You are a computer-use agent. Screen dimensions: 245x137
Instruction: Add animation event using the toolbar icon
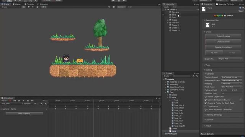[x=46, y=104]
